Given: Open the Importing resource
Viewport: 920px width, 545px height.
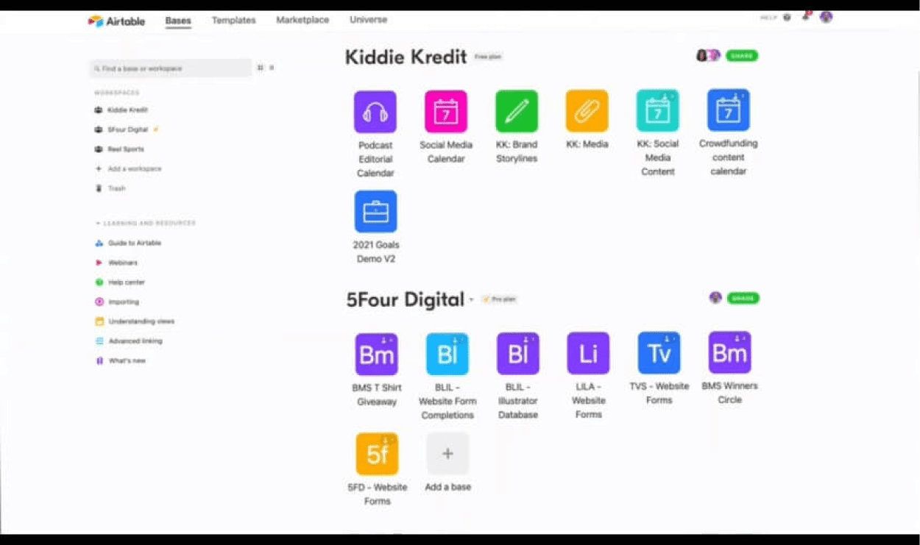Looking at the screenshot, I should point(117,302).
